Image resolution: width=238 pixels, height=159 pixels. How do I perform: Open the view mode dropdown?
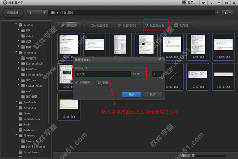pos(227,13)
